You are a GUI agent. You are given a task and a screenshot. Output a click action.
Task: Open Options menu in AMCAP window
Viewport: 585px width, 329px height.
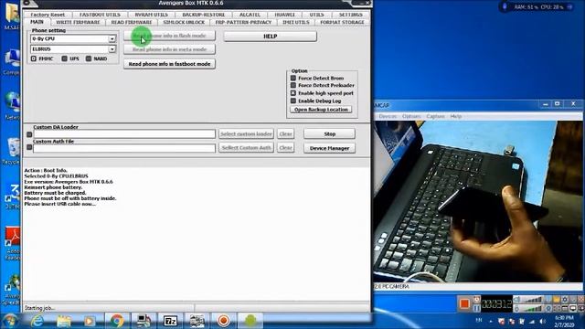tap(411, 116)
